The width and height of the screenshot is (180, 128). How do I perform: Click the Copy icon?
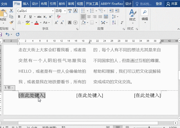pos(11,17)
